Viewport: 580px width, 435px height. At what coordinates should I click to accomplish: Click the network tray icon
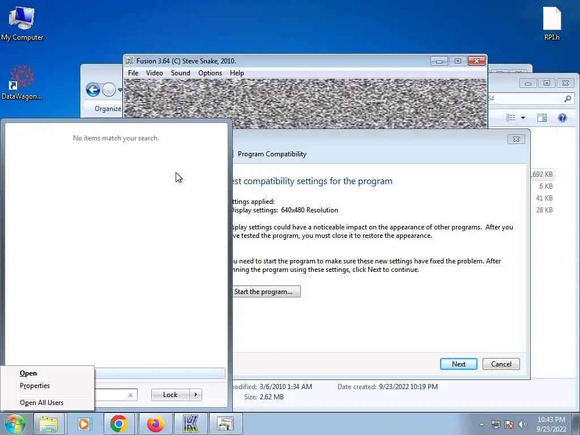pos(495,424)
